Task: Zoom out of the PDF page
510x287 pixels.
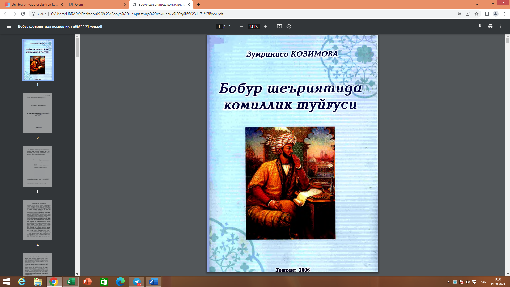Action: [241, 26]
